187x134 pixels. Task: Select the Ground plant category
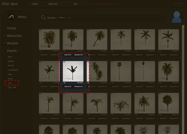[11, 65]
